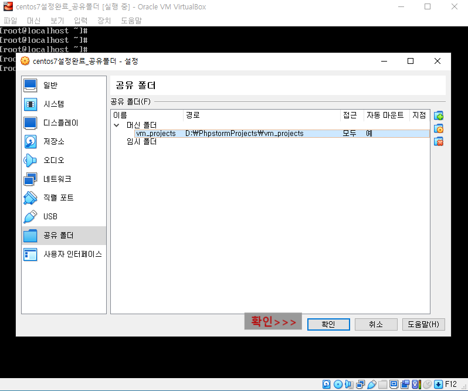Collapse the 머신 폴더 tree node
The width and height of the screenshot is (468, 391).
point(117,125)
